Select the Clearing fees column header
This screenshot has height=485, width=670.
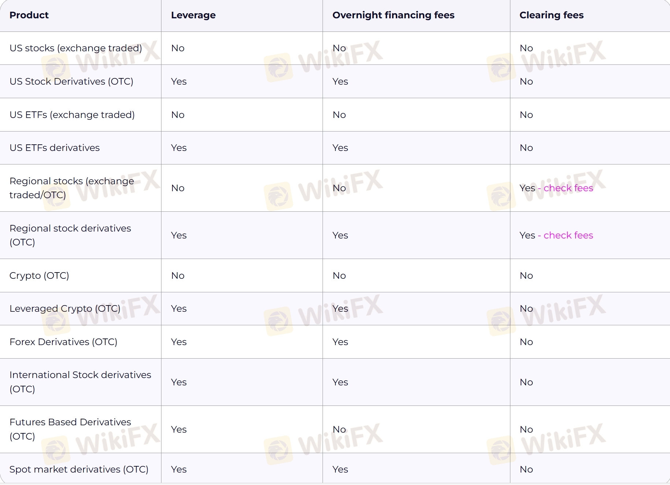(551, 15)
